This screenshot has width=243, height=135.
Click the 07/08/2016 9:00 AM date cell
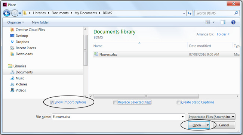(204, 54)
